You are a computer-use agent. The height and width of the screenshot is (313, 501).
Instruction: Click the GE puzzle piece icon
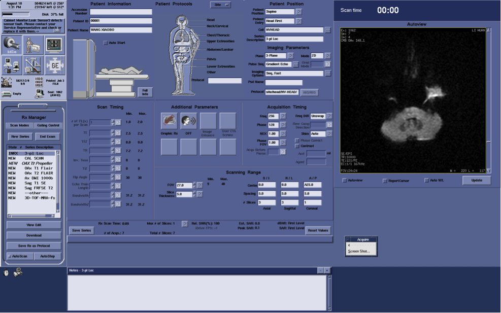[x=54, y=65]
